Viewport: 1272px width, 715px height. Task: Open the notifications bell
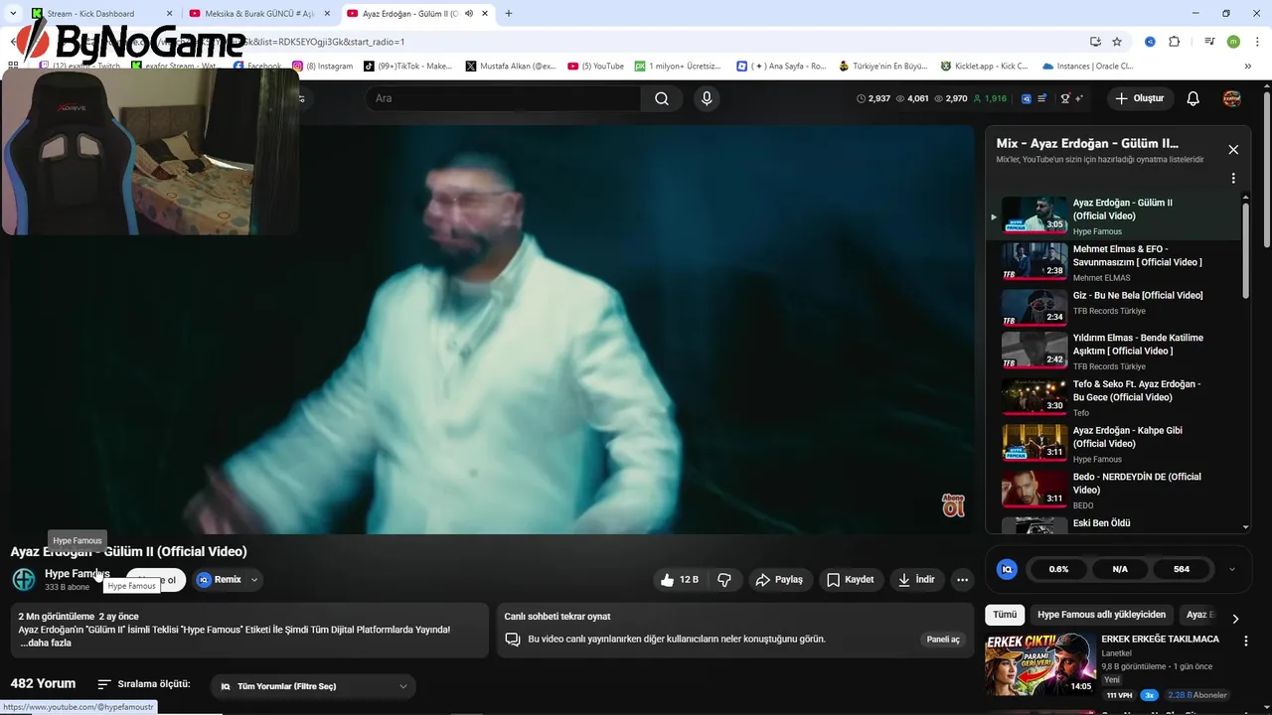tap(1193, 98)
